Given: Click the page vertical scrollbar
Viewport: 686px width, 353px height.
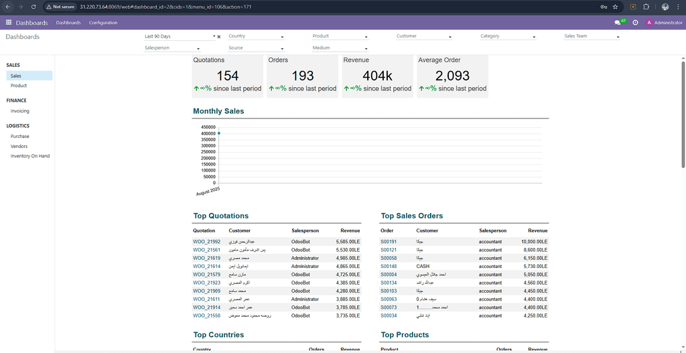Looking at the screenshot, I should pos(683,114).
